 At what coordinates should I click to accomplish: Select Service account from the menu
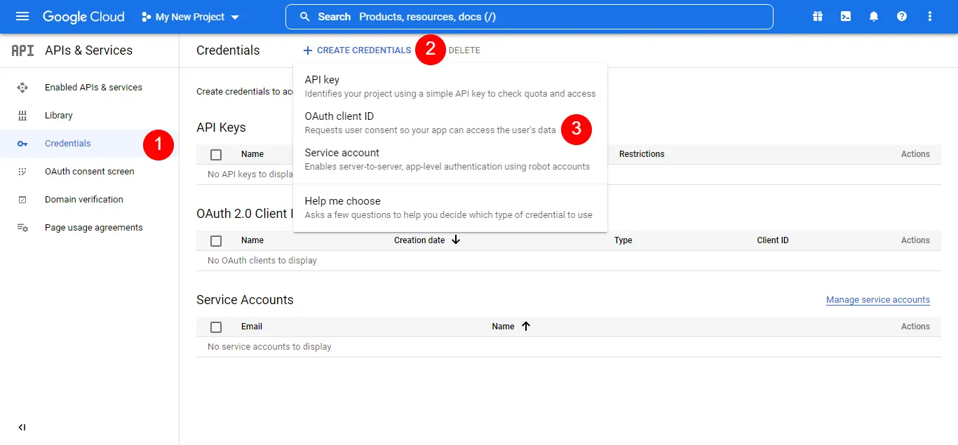pyautogui.click(x=341, y=152)
